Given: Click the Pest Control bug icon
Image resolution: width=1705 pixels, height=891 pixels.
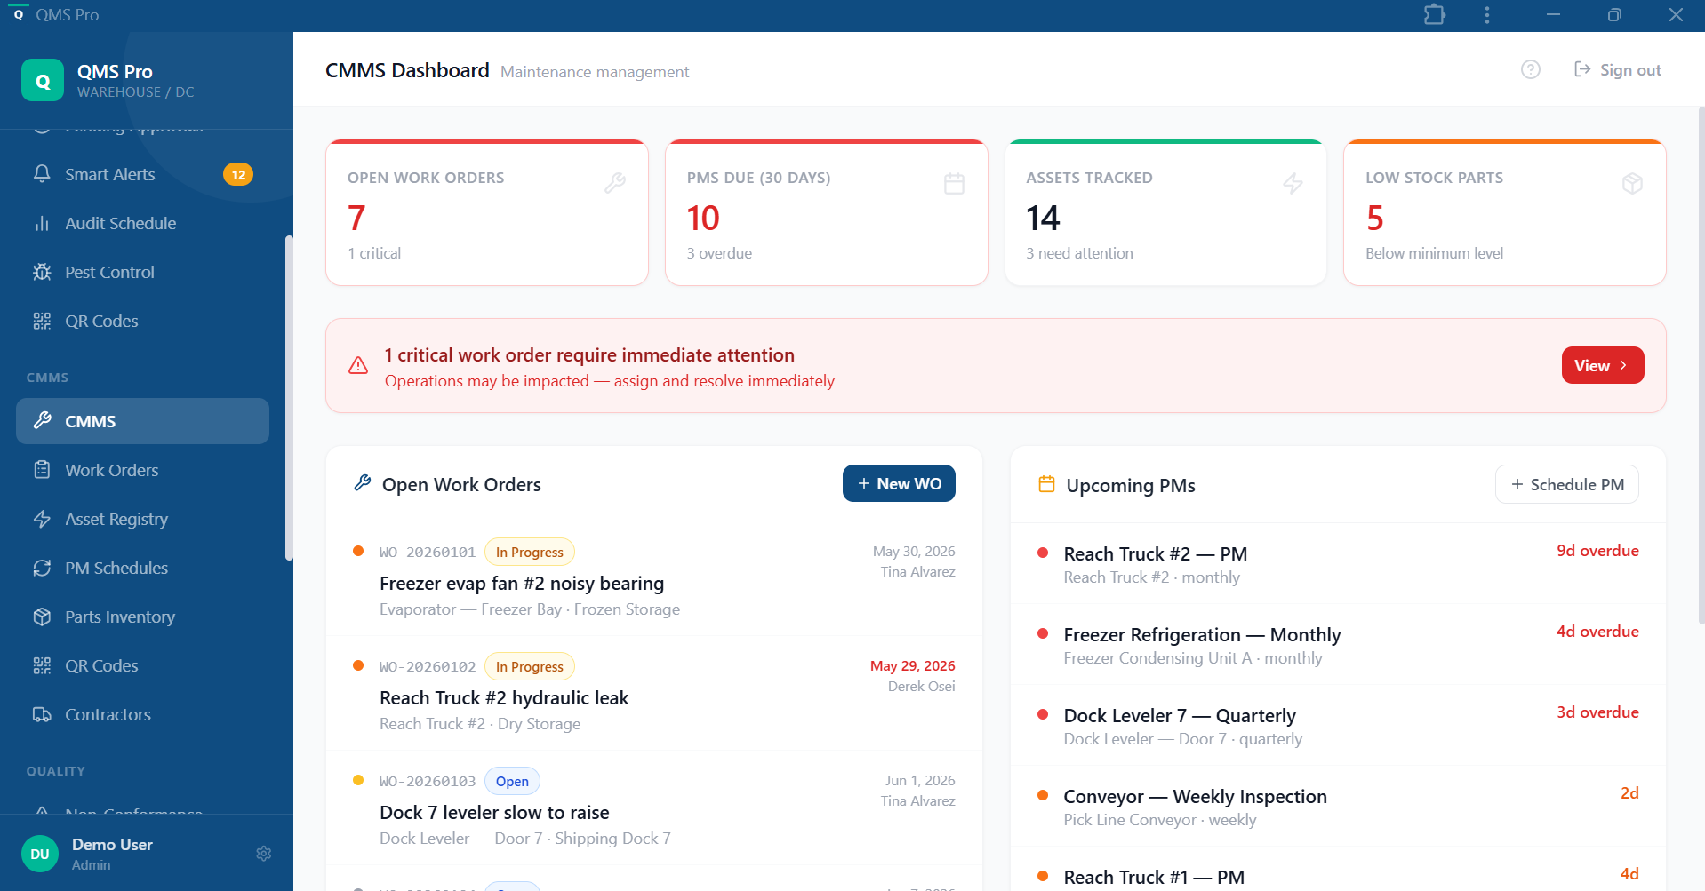Looking at the screenshot, I should click(x=42, y=272).
